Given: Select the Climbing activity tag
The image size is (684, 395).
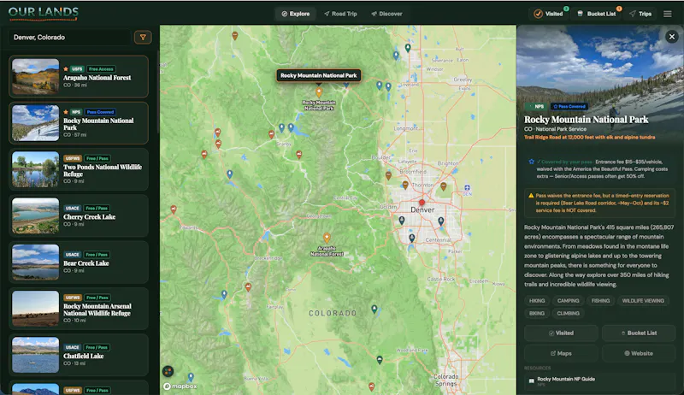Looking at the screenshot, I should (x=568, y=314).
